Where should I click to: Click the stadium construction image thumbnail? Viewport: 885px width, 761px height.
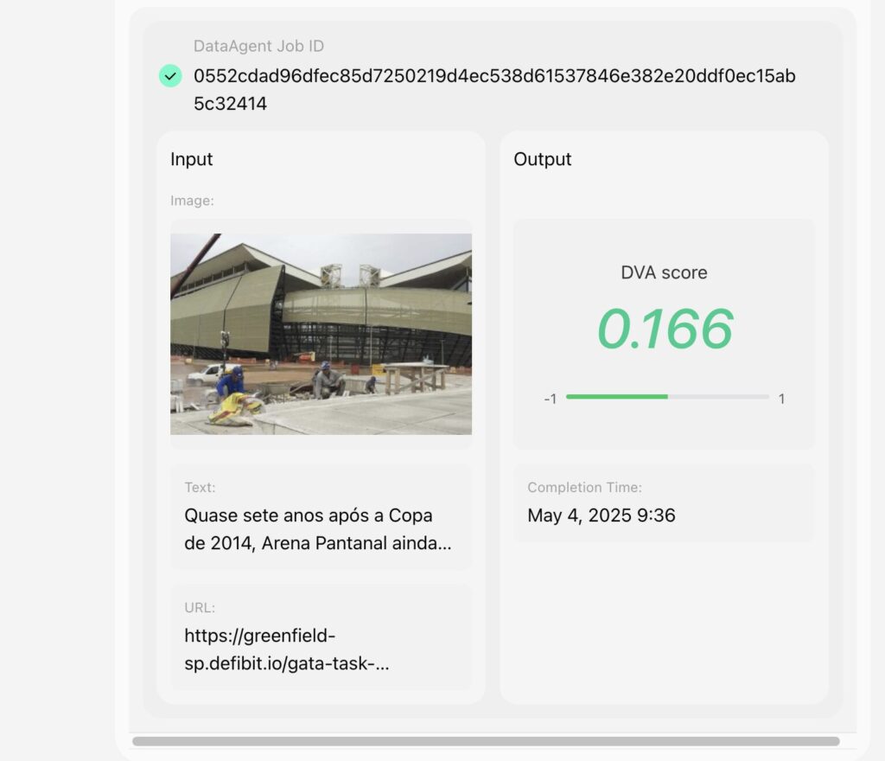tap(321, 334)
